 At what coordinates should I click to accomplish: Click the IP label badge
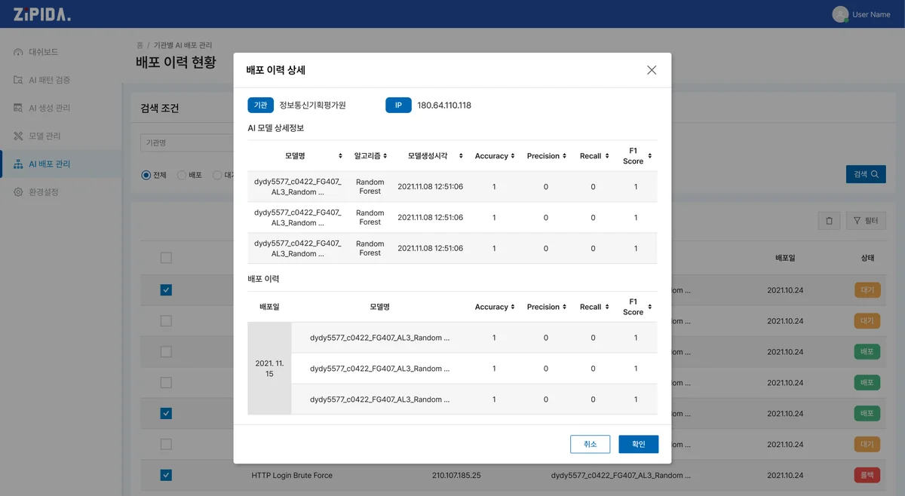[x=398, y=105]
